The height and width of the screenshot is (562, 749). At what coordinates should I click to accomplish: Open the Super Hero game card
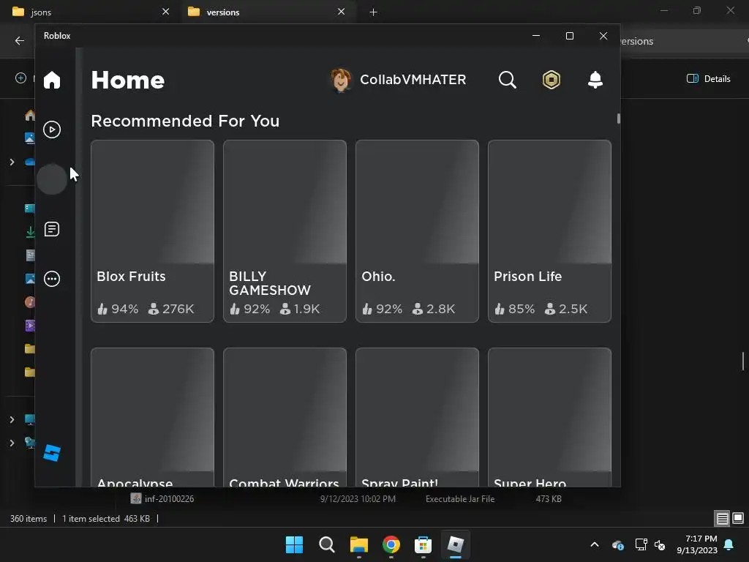(x=549, y=417)
